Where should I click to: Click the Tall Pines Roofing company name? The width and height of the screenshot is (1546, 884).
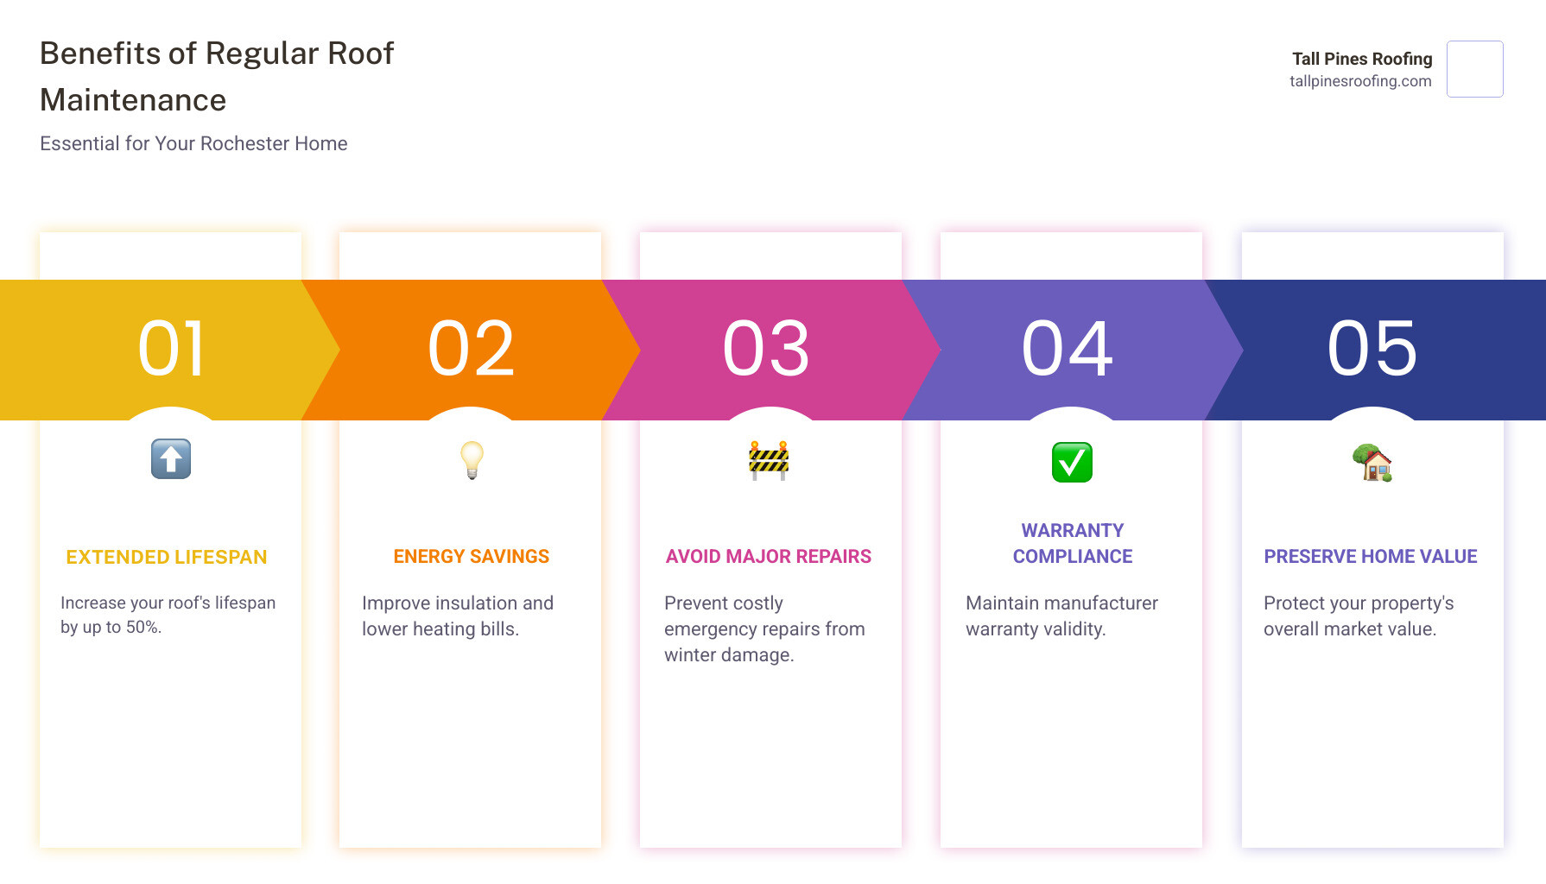1362,59
